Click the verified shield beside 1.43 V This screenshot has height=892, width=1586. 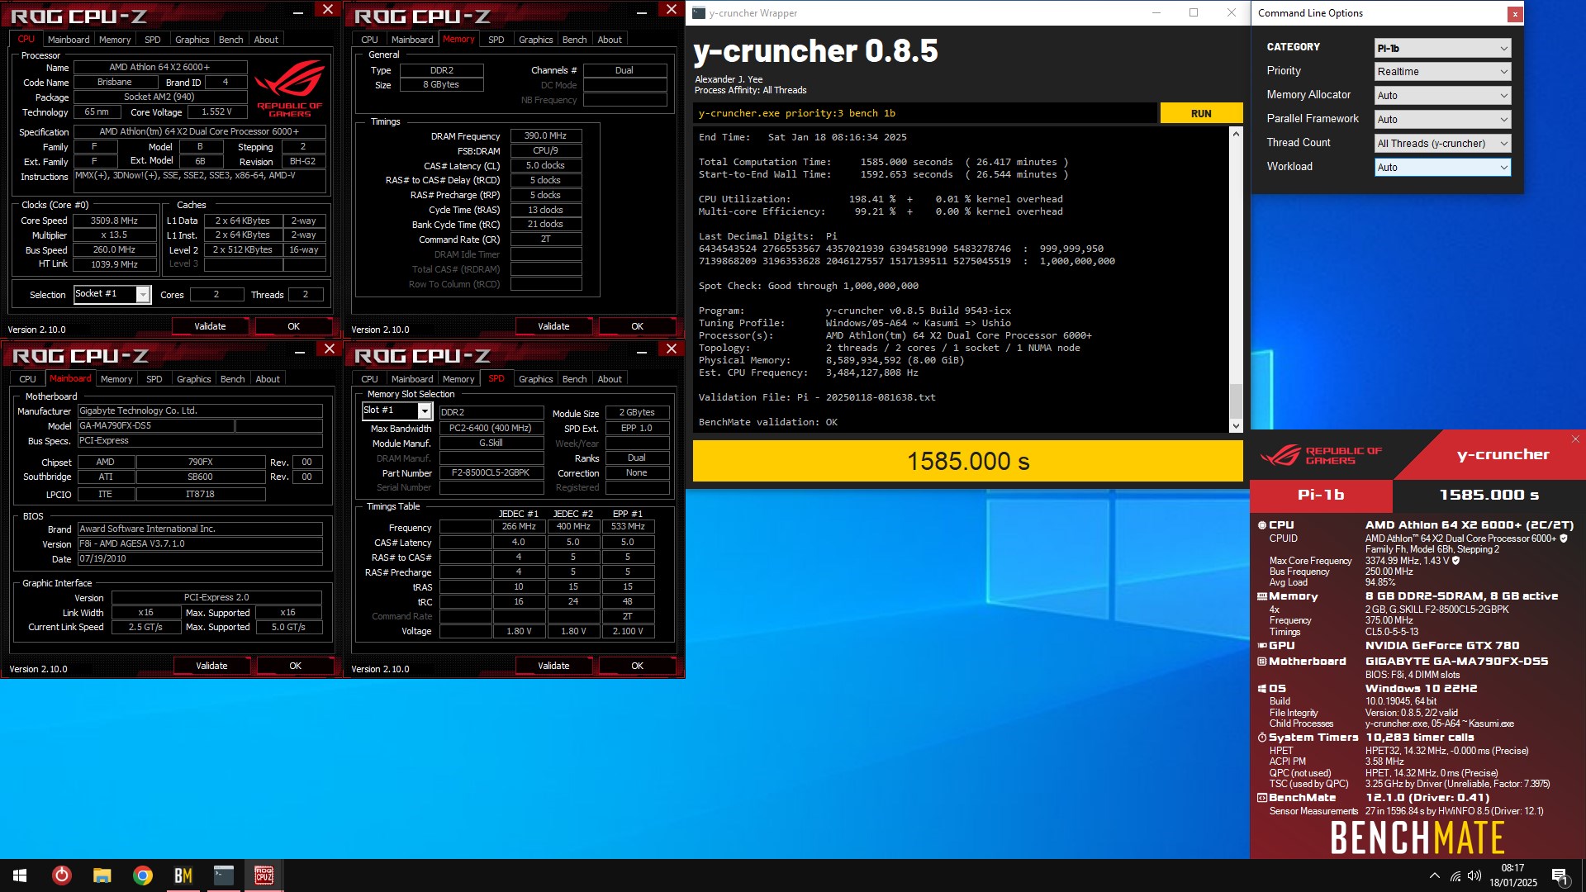(x=1455, y=561)
